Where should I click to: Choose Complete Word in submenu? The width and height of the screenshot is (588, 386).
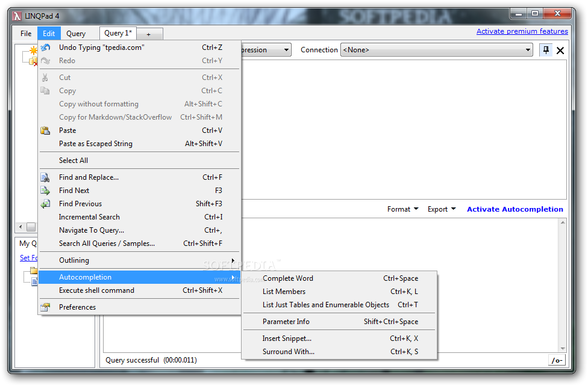click(339, 278)
